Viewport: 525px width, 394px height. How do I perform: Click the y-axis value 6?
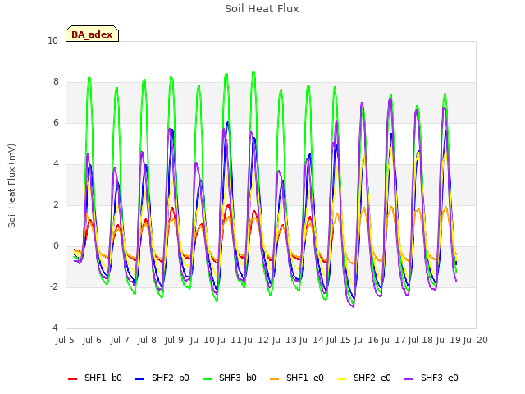56,123
